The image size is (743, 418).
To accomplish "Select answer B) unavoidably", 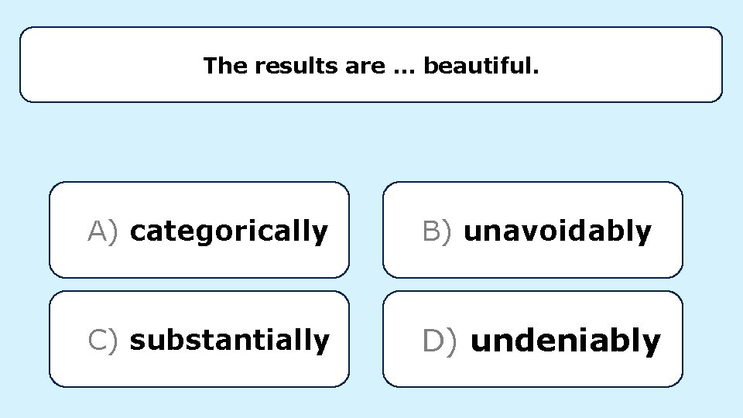I will [532, 230].
